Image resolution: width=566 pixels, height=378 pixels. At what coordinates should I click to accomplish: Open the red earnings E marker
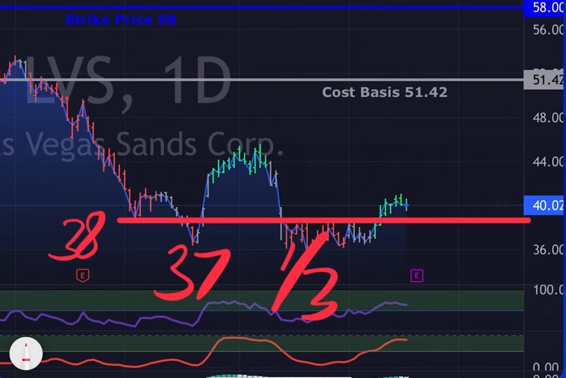coord(83,275)
